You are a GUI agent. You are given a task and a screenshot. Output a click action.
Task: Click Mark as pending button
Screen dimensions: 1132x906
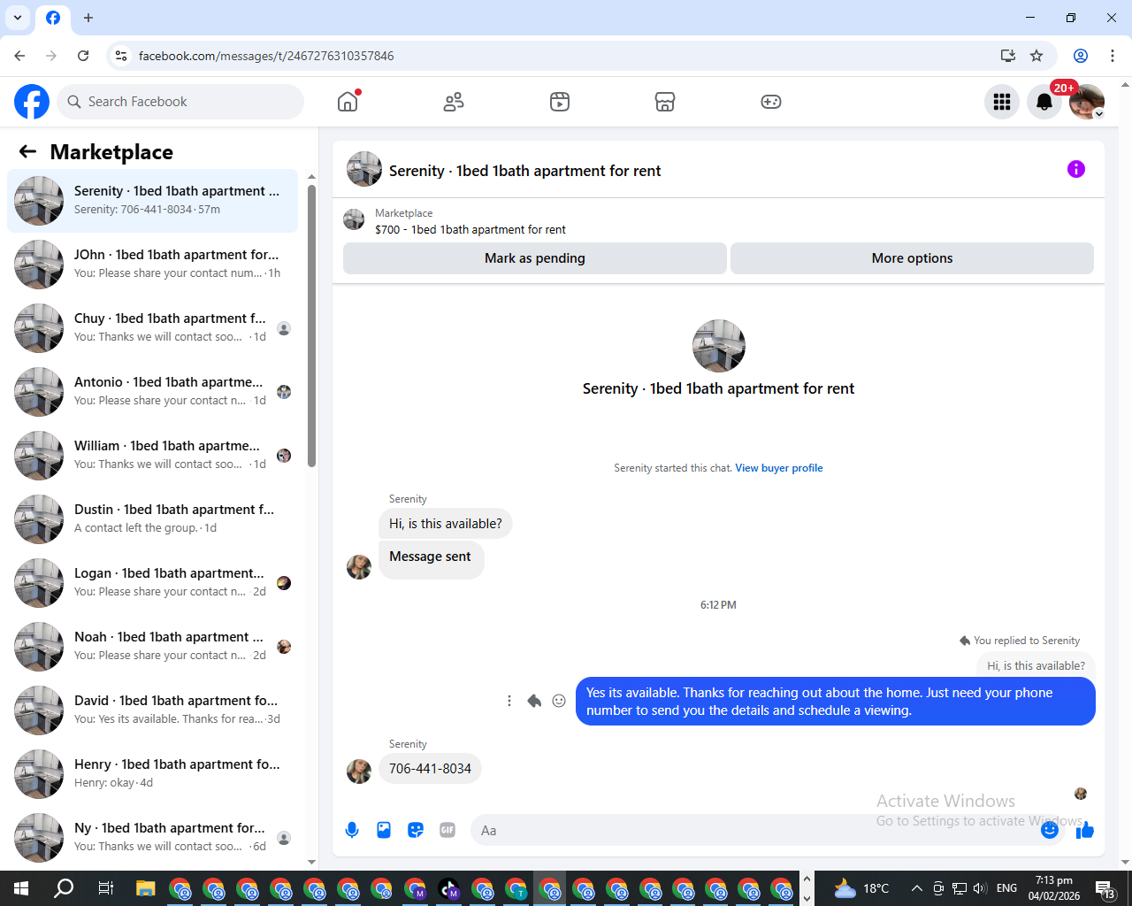[x=535, y=258]
